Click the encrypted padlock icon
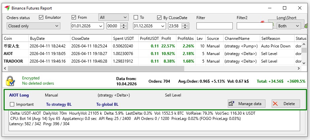Image resolution: width=310 pixels, height=140 pixels. (x=10, y=81)
